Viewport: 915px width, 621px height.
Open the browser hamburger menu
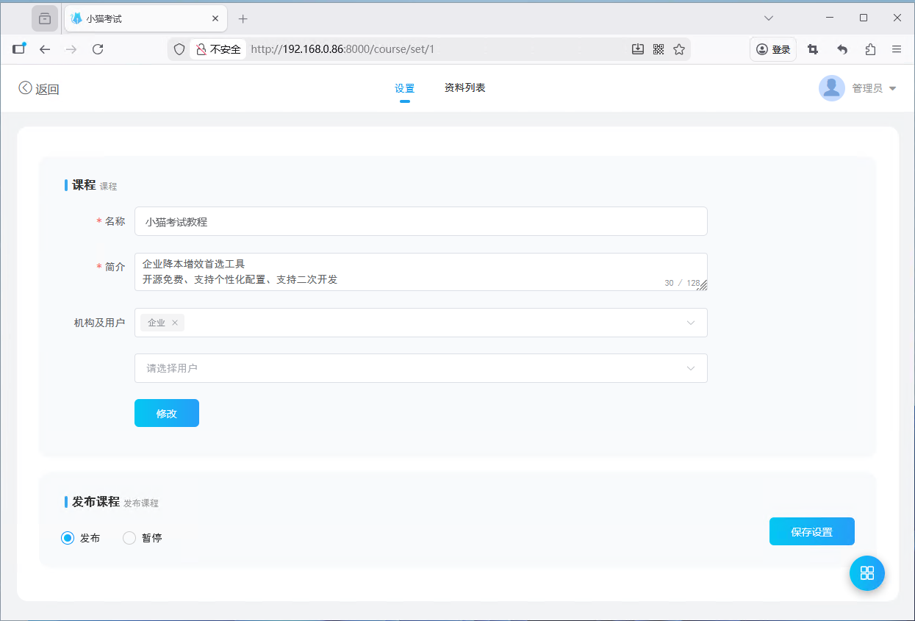tap(897, 49)
